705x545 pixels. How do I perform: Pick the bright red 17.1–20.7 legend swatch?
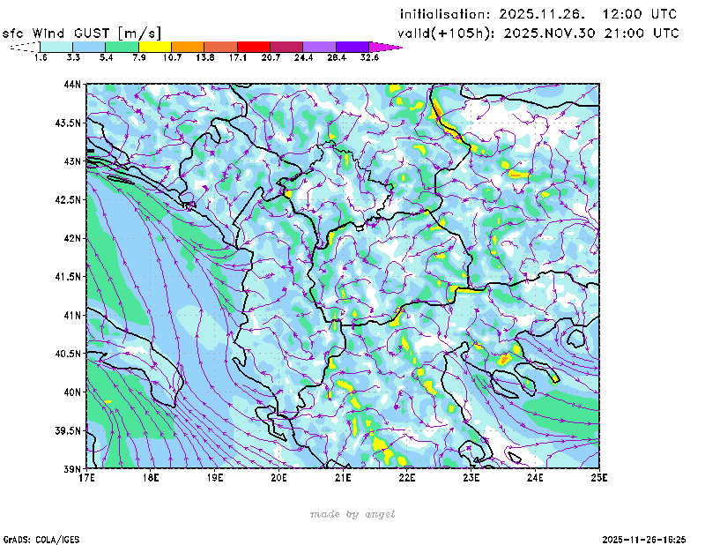click(254, 46)
